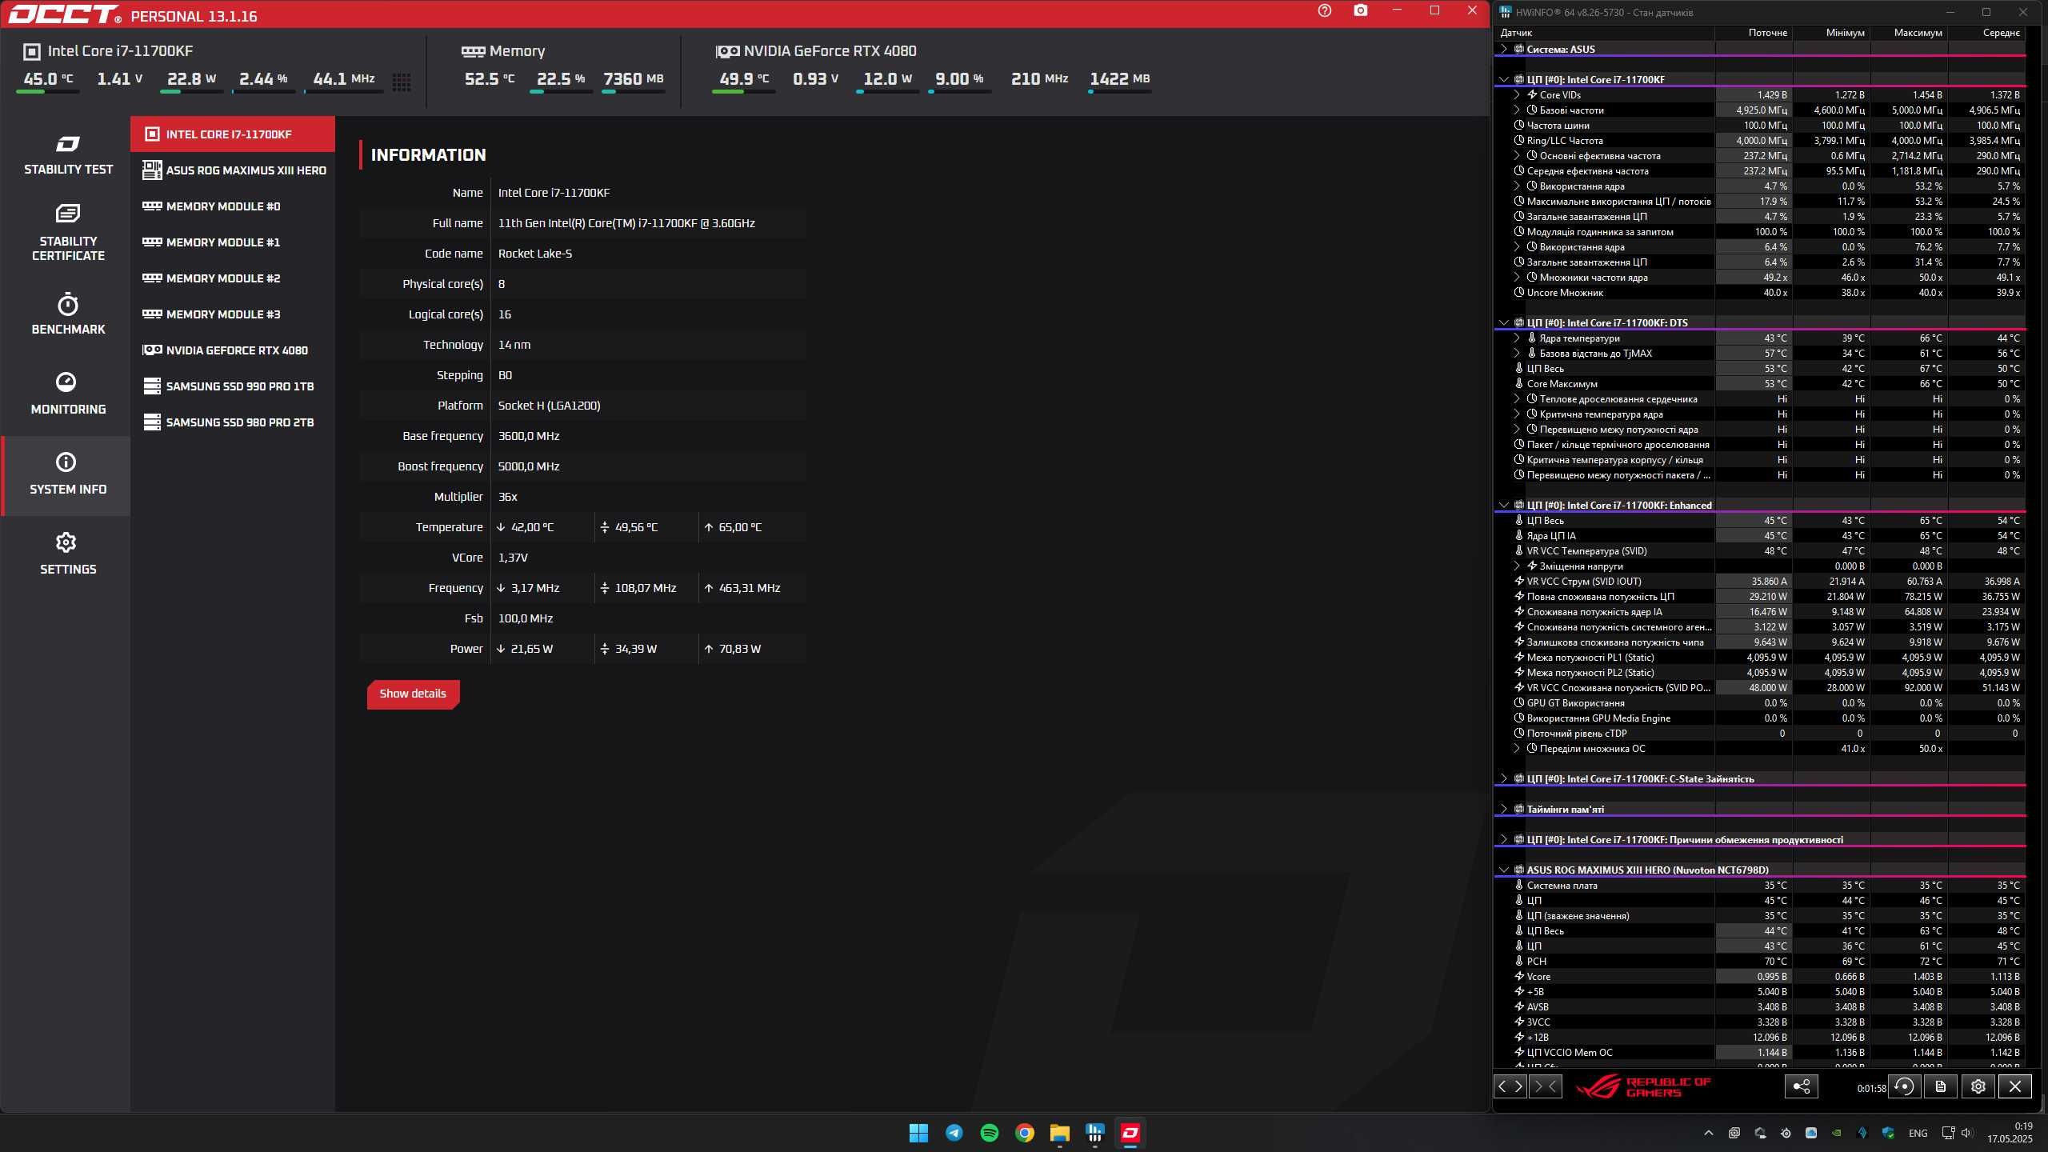2048x1152 pixels.
Task: Collapse the i7-11700KF: Enhanced group
Action: click(x=1503, y=506)
